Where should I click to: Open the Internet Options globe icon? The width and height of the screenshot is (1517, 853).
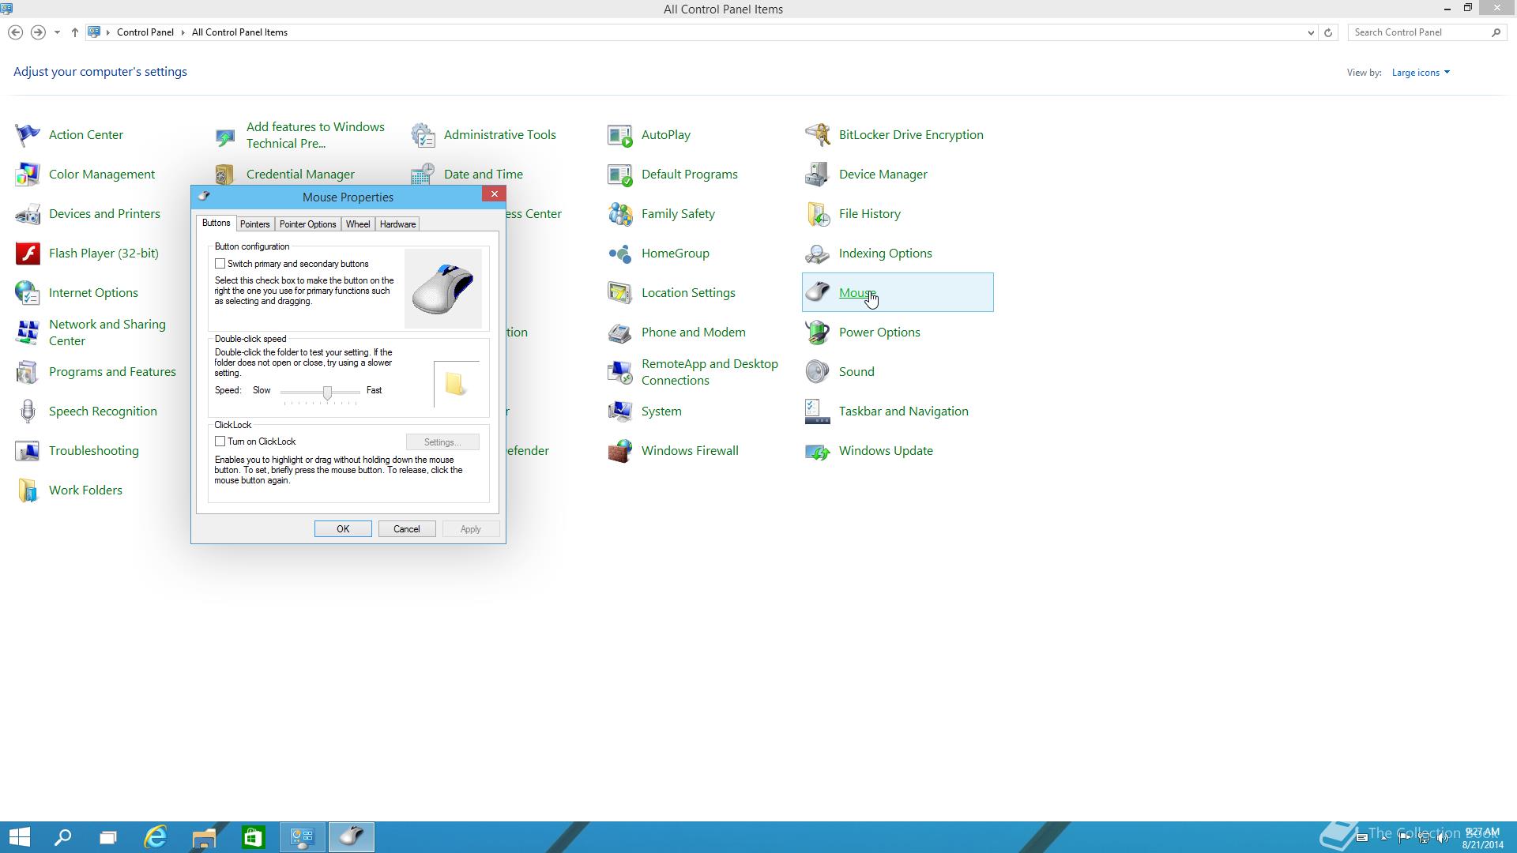[x=28, y=293]
